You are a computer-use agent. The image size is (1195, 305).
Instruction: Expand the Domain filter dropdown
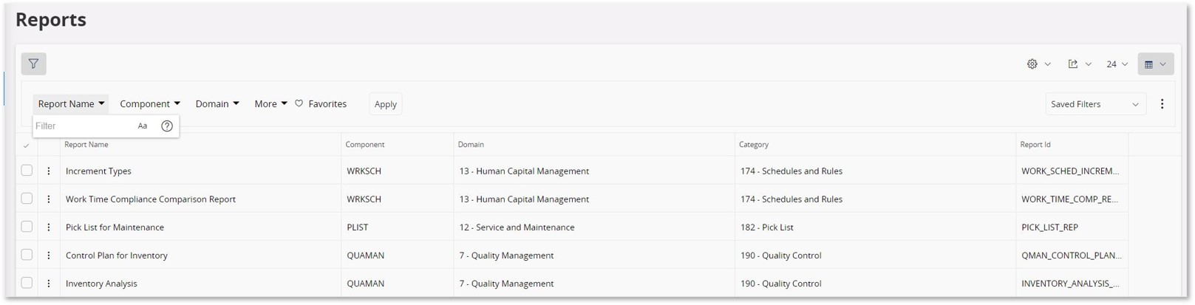[x=217, y=104]
